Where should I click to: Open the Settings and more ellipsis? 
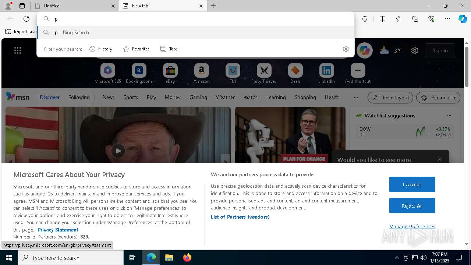point(447,19)
